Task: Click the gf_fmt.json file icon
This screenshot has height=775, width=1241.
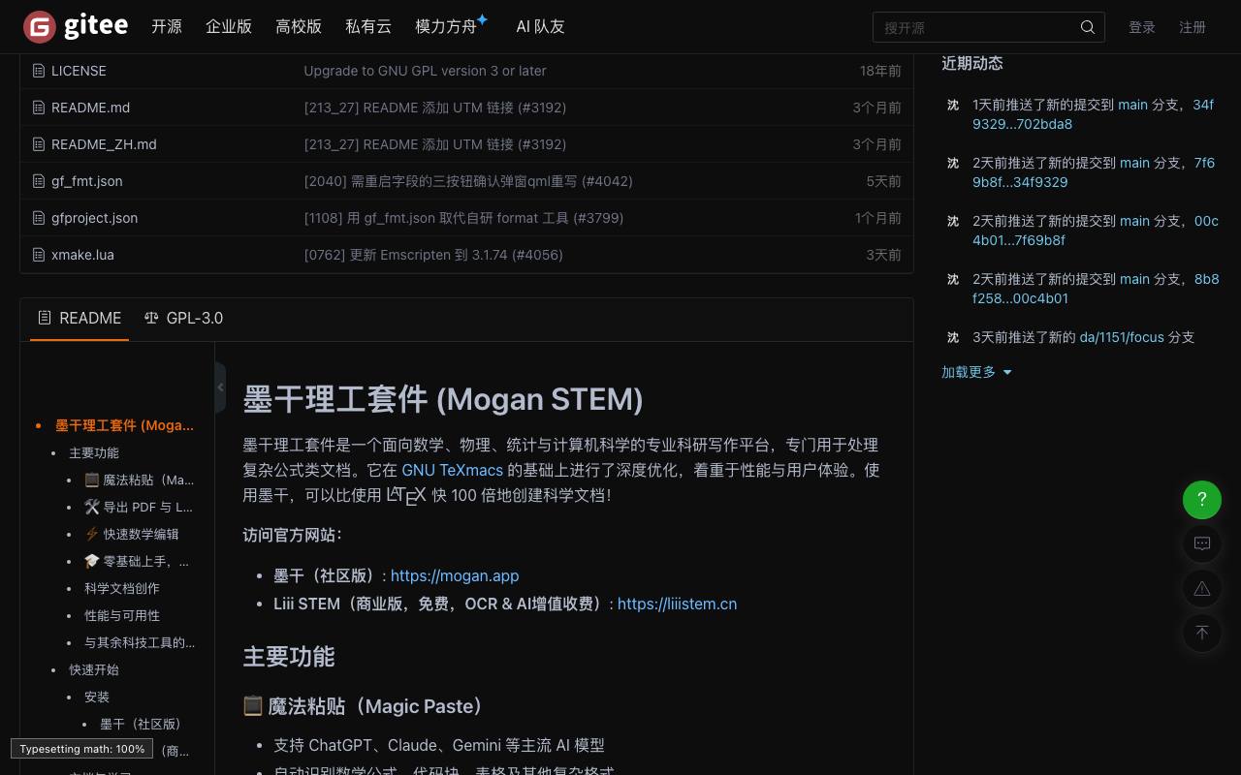Action: pyautogui.click(x=39, y=181)
